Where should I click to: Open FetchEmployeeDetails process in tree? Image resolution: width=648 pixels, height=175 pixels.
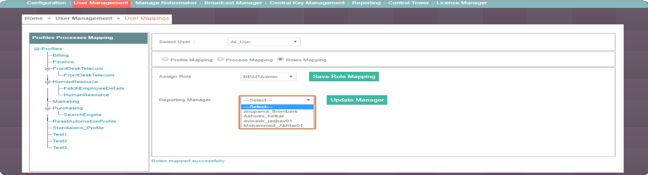coord(94,88)
